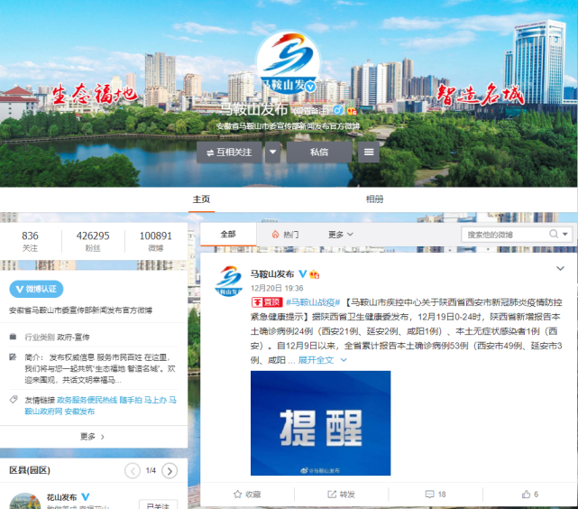
Task: Click the 简介 edit note icon
Action: point(13,356)
